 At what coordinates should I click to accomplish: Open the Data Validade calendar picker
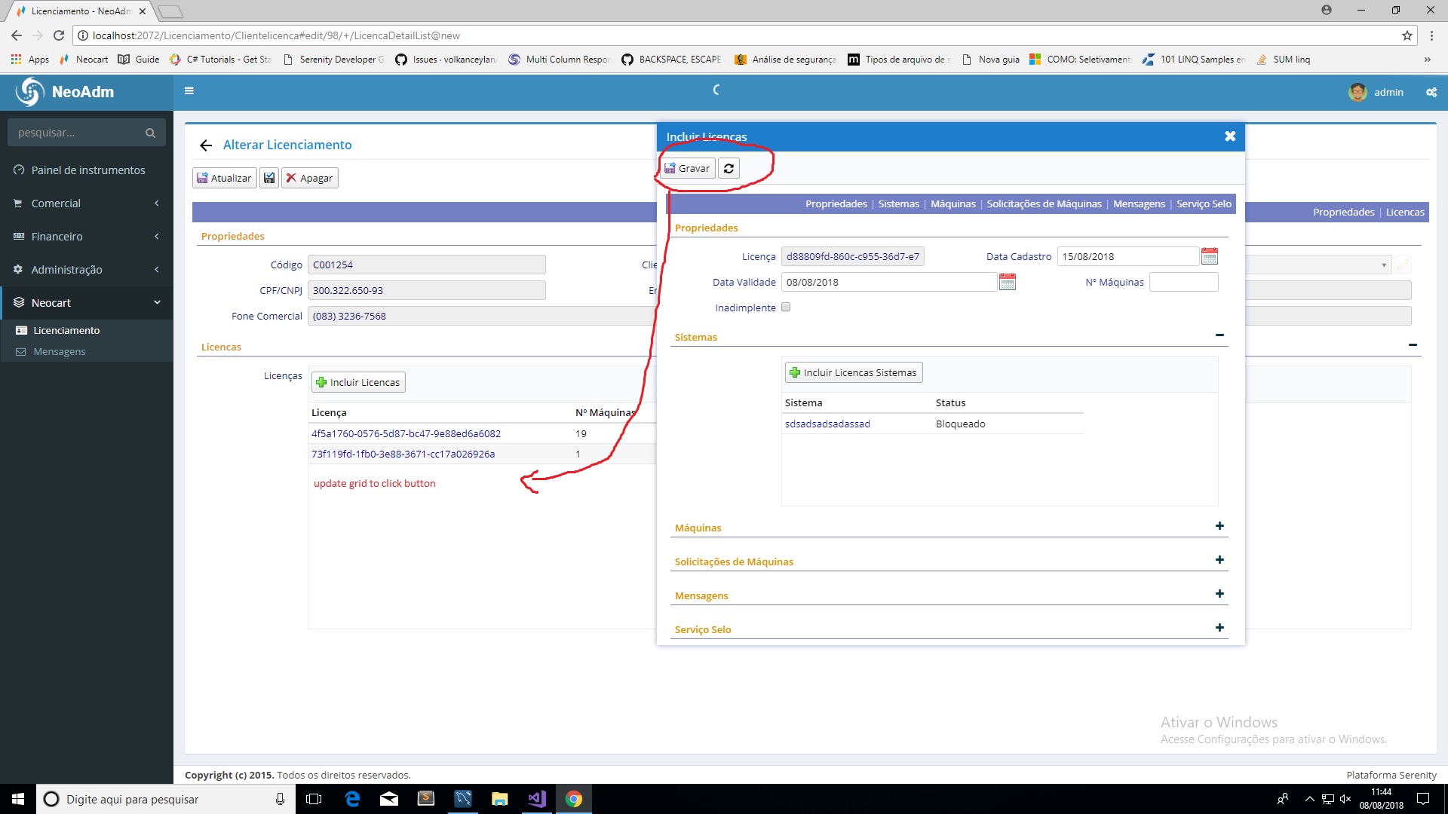pyautogui.click(x=1008, y=282)
